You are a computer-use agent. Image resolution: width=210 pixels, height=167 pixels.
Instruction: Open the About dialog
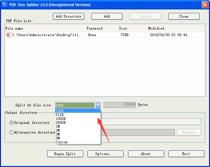coord(146,154)
